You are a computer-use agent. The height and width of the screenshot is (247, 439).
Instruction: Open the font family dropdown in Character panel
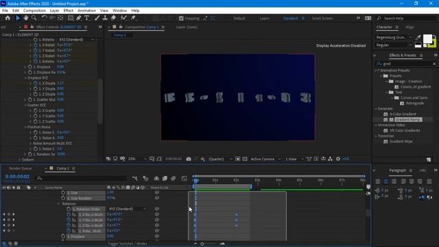[x=393, y=37]
